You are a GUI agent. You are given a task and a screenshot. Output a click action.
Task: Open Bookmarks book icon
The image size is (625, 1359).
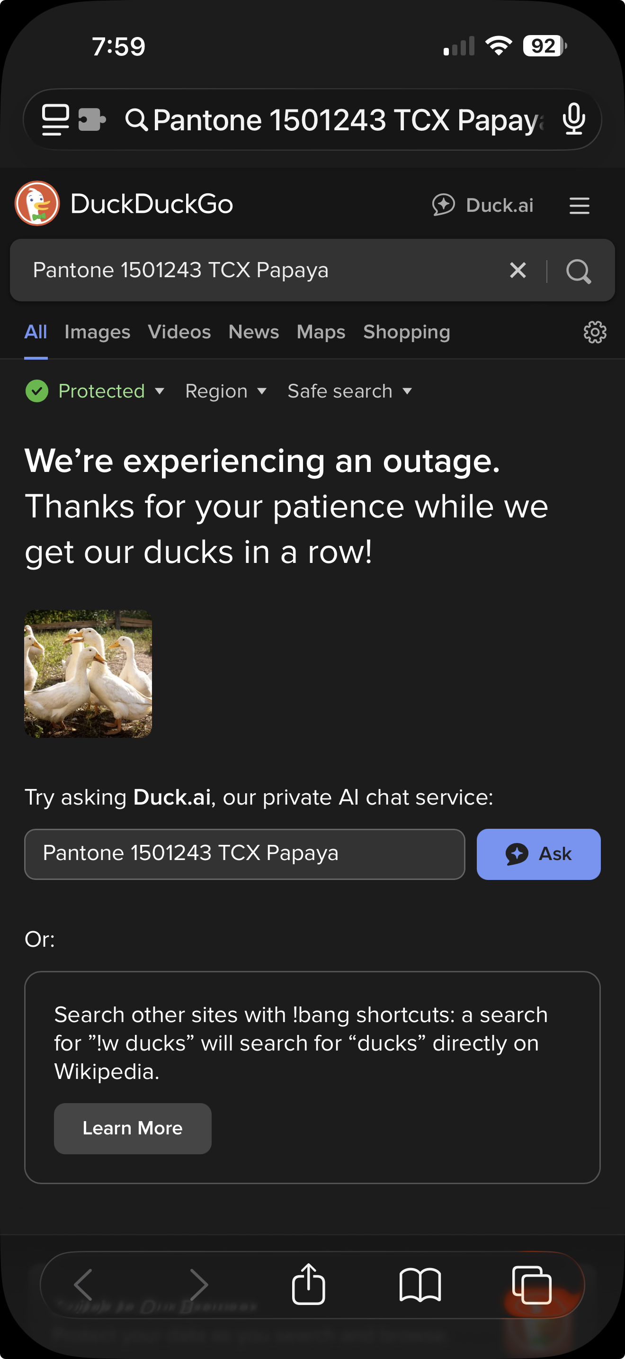(420, 1284)
